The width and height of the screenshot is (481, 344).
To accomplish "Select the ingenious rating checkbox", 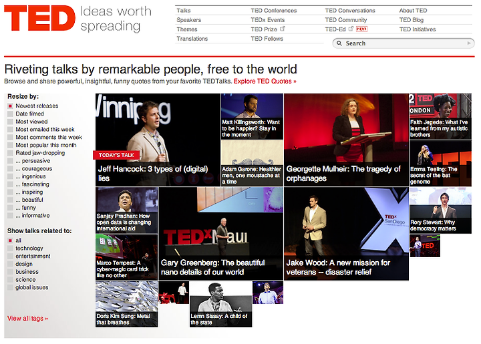I will click(x=10, y=176).
